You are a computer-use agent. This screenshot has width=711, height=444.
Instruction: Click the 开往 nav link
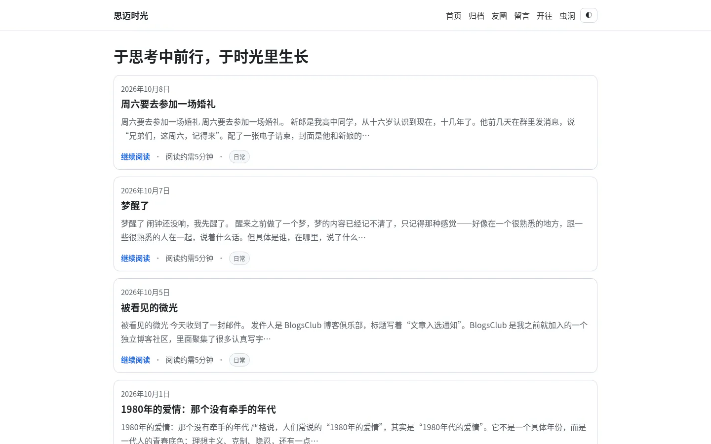[x=545, y=16]
